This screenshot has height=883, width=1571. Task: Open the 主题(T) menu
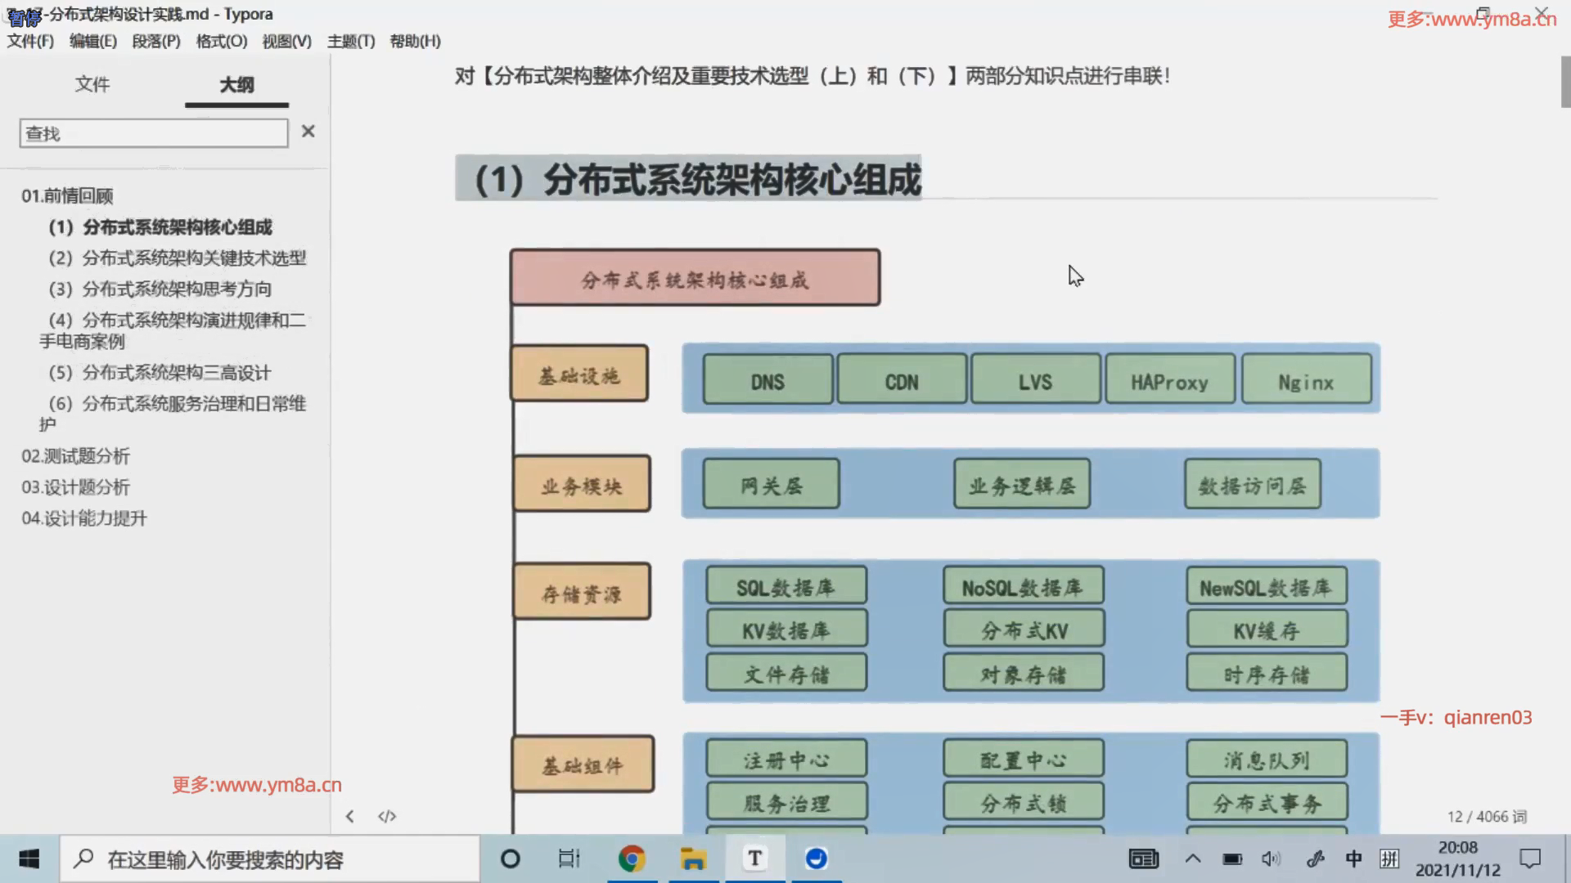[351, 41]
